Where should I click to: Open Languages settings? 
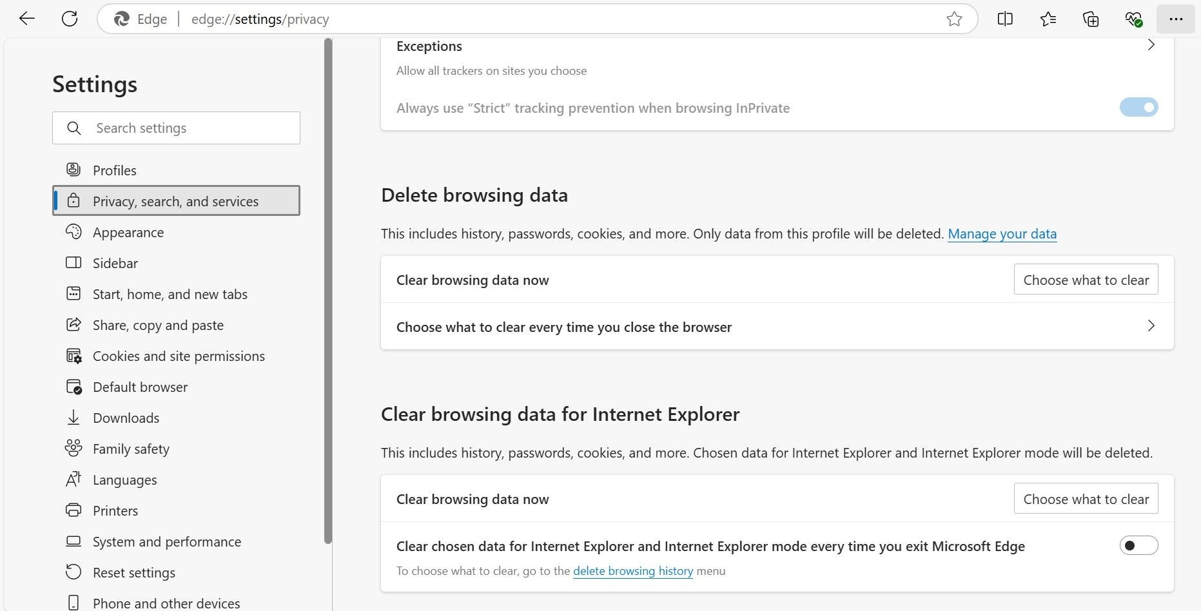click(176, 480)
